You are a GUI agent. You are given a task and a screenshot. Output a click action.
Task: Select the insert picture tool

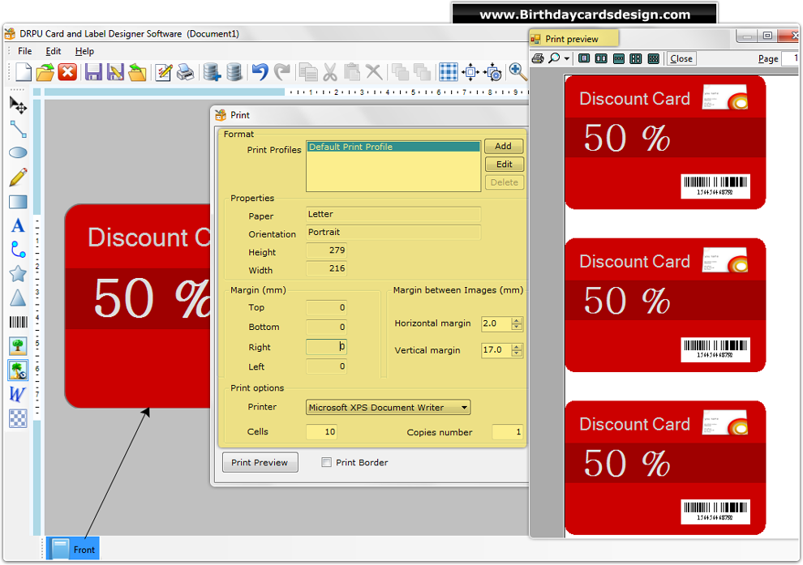[18, 346]
